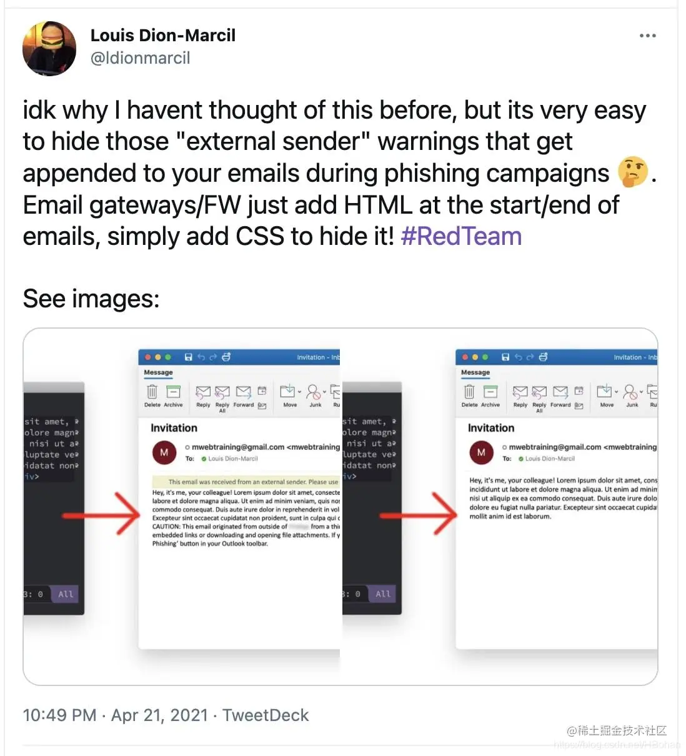Click save icon in left window title bar
Viewport: 686px width, 756px height.
(x=188, y=357)
